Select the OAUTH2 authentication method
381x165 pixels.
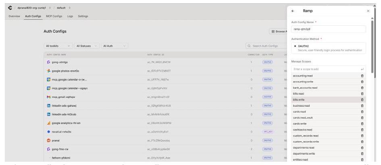tap(329, 48)
